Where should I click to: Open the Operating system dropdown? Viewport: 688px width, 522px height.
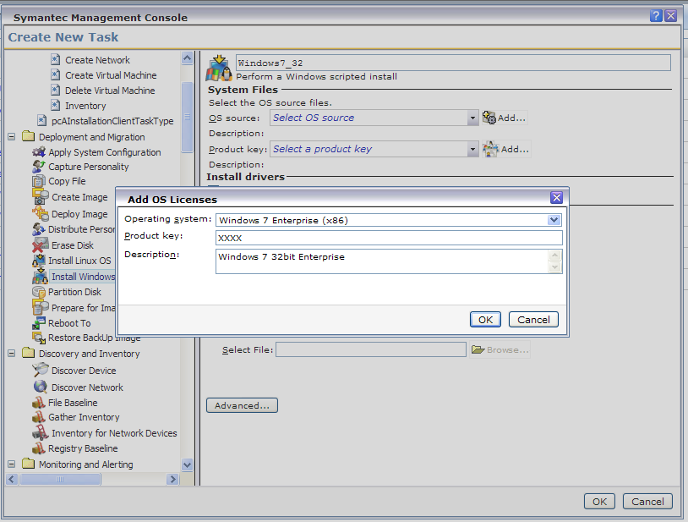(554, 220)
